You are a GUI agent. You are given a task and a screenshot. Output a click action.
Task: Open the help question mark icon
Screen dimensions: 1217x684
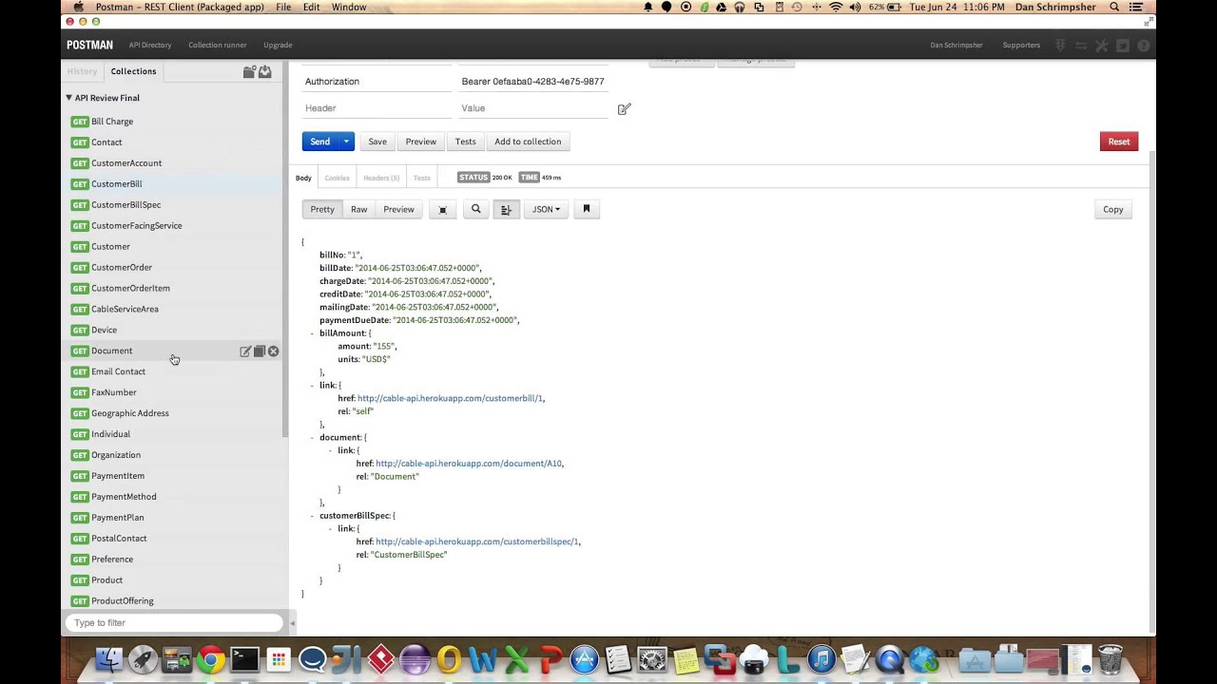pyautogui.click(x=1144, y=46)
